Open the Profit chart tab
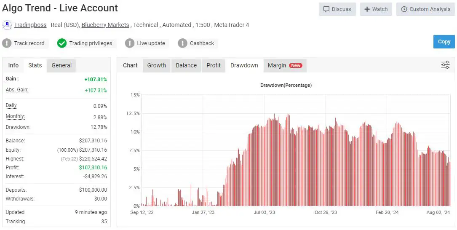This screenshot has height=230, width=457. [214, 65]
